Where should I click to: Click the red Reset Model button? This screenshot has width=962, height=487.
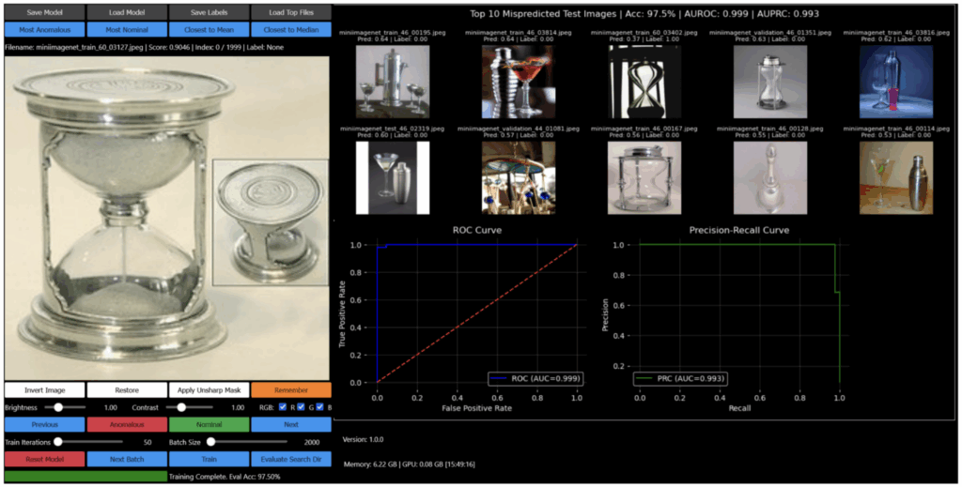(x=44, y=459)
